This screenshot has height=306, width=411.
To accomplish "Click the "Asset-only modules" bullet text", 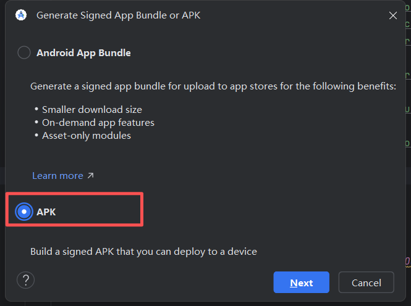I will tap(87, 135).
